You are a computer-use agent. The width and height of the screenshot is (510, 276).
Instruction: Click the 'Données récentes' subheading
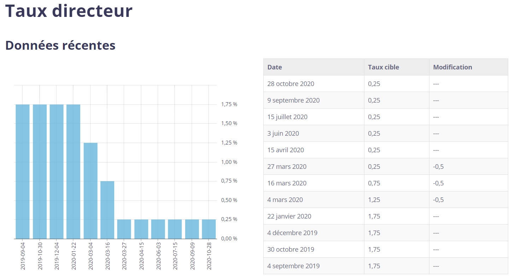tap(60, 45)
